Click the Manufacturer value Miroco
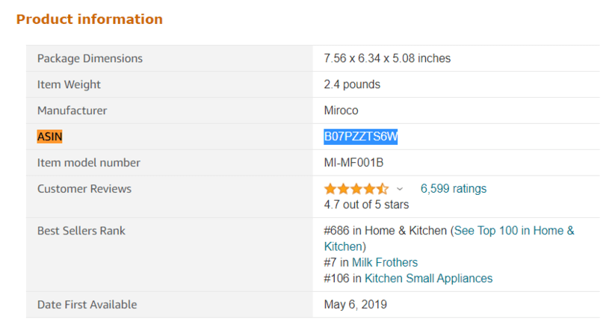Screen dimensions: 615x336 click(x=341, y=111)
